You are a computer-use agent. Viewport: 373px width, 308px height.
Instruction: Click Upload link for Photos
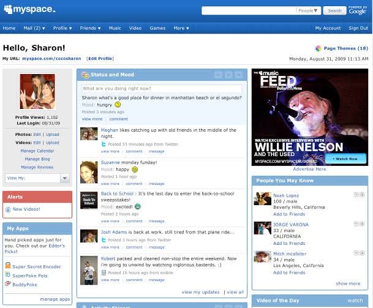52,134
